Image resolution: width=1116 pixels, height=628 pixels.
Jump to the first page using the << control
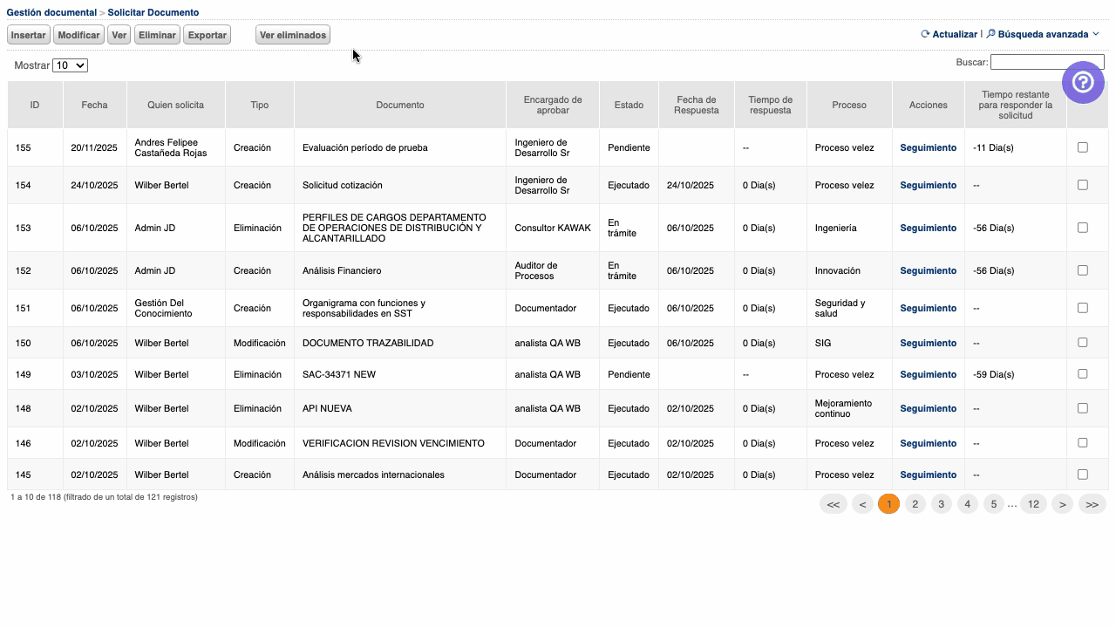833,504
